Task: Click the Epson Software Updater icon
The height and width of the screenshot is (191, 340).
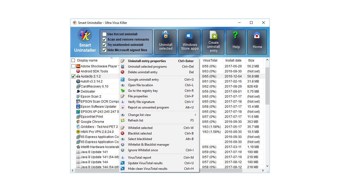Action: pos(78,106)
